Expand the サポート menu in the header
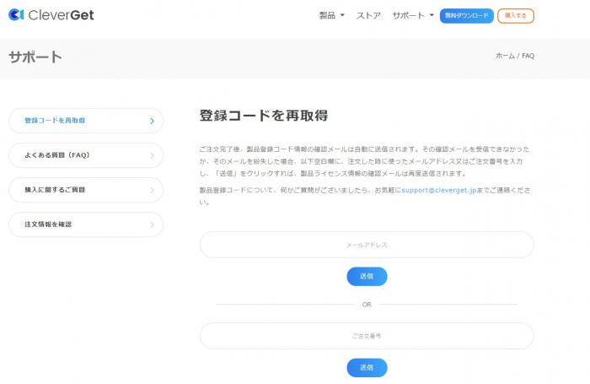Screen dimensions: 590x384 (x=413, y=15)
